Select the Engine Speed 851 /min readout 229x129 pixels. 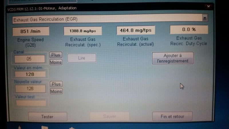31,31
